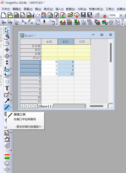
Task: Create a new workbook from toolbar
Action: 16,15
